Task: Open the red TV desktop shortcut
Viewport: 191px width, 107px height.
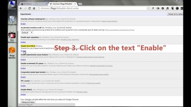Action: 12,37
